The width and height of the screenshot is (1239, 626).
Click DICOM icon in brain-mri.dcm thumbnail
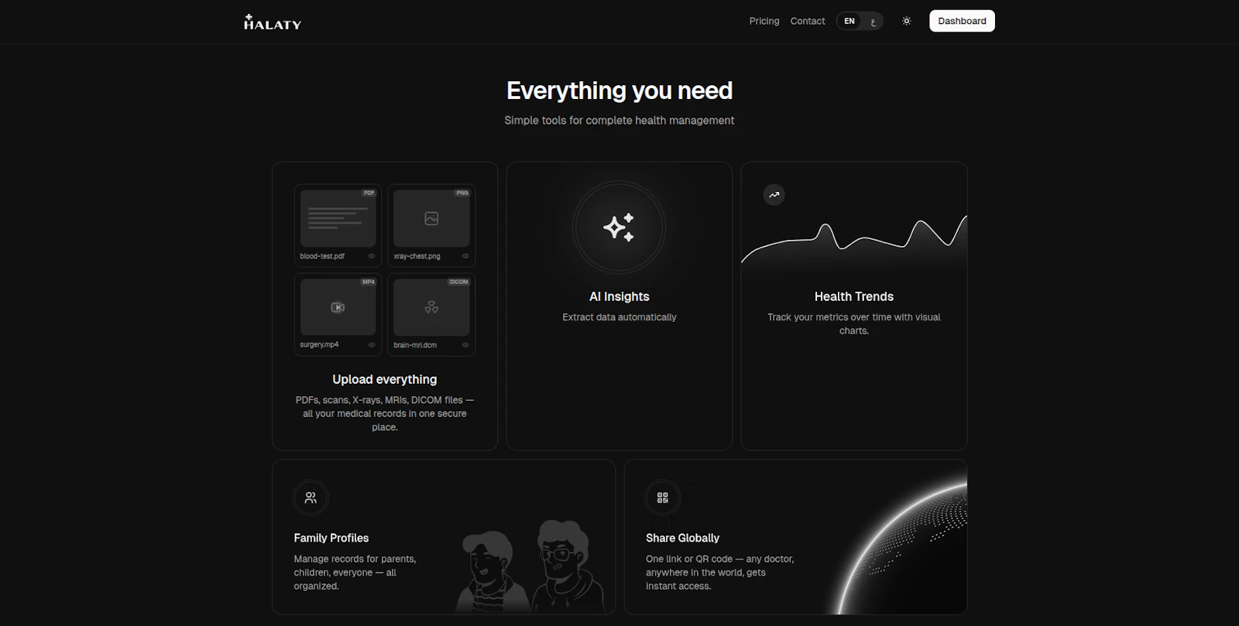[431, 307]
